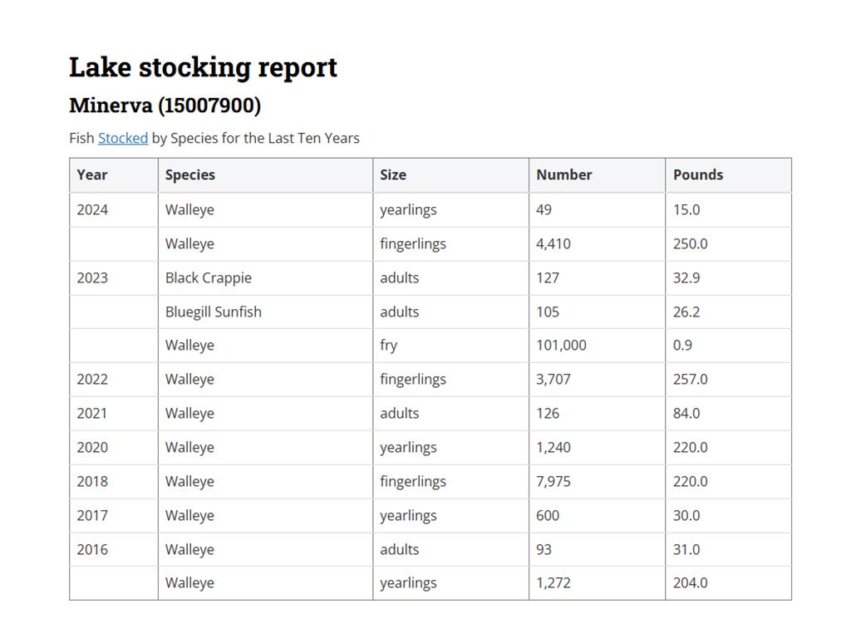Select the 2022 year cell
The image size is (851, 638).
(92, 379)
